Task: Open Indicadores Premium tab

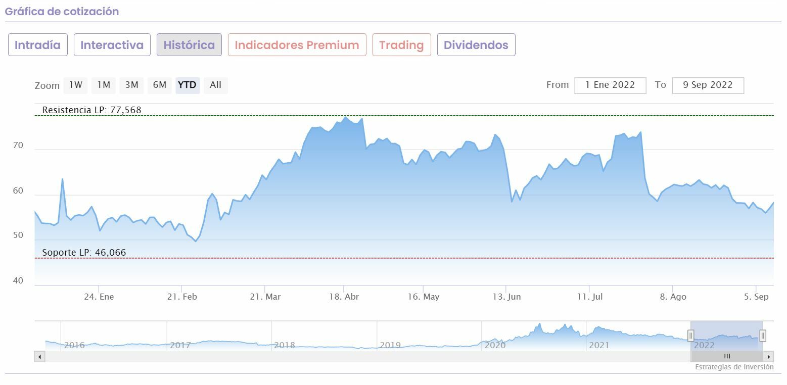Action: [x=297, y=45]
